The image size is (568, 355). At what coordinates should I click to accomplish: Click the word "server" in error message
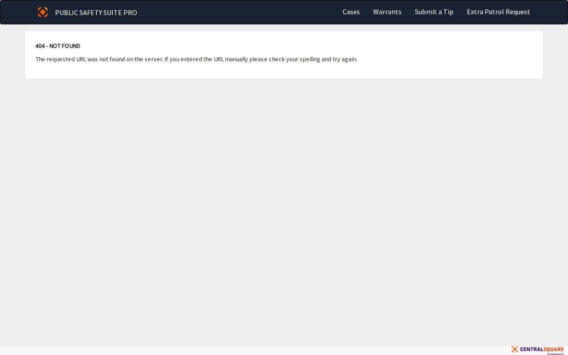pos(154,59)
